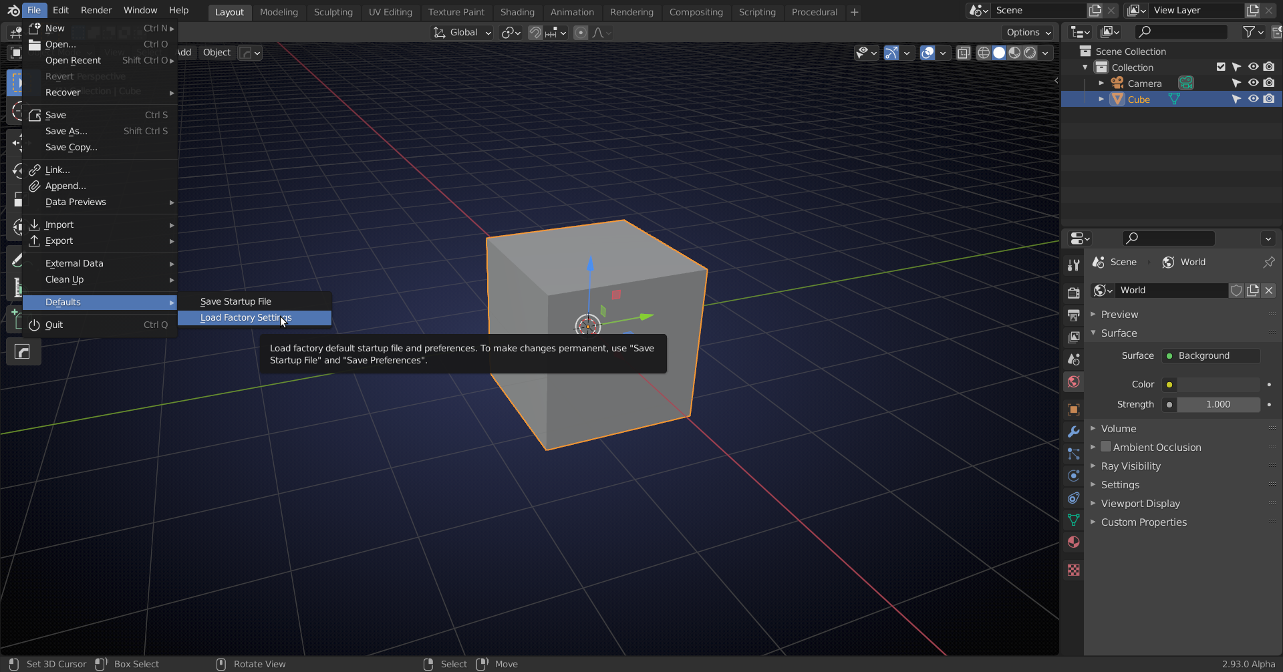Image resolution: width=1283 pixels, height=672 pixels.
Task: Open the Surface Background shader dropdown
Action: tap(1211, 355)
